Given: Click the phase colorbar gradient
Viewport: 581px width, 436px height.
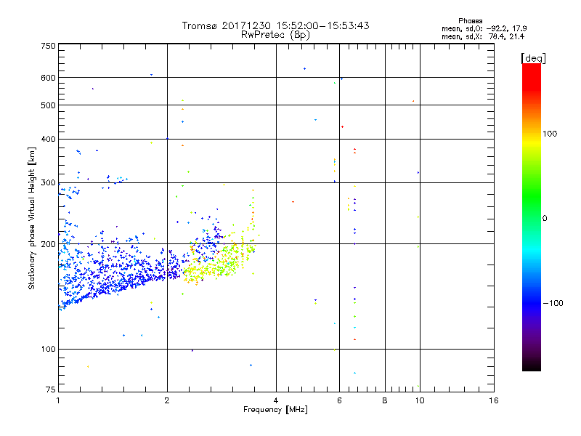Looking at the screenshot, I should (532, 217).
